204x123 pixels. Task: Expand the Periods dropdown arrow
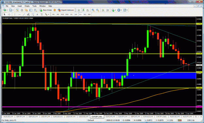[x=121, y=10]
